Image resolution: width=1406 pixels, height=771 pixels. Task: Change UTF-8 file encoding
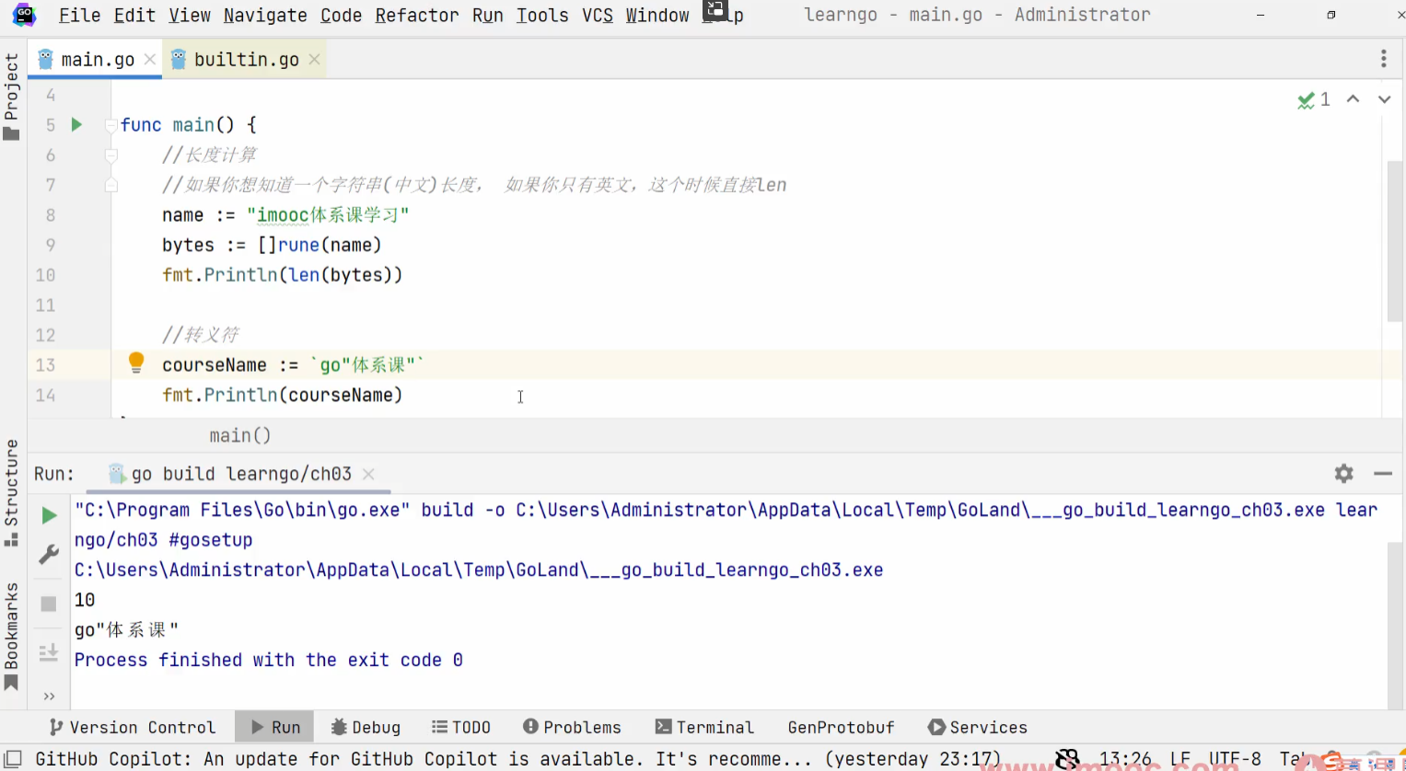pyautogui.click(x=1235, y=759)
